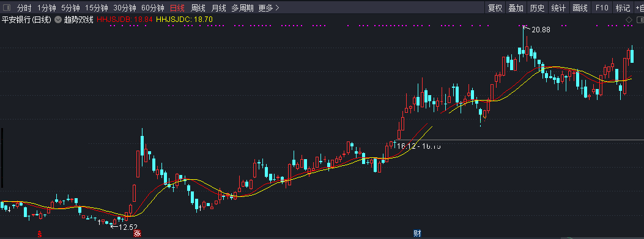Click the horizontal gap price line label
644x239 pixels.
(x=418, y=146)
